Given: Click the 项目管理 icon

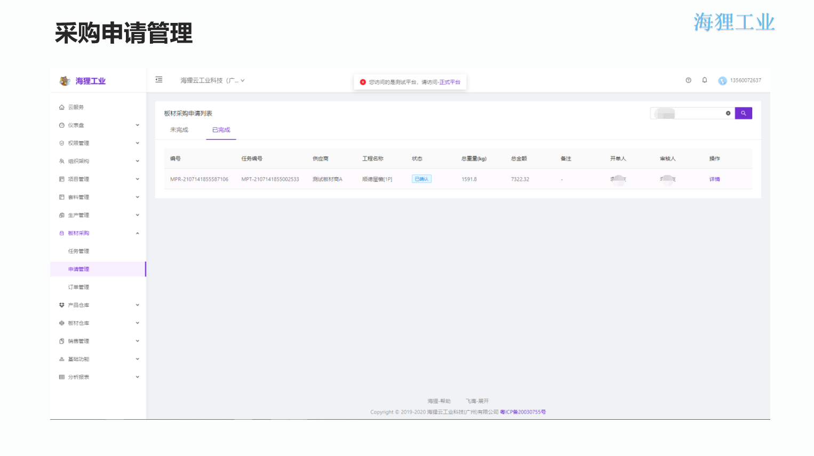Looking at the screenshot, I should tap(62, 179).
